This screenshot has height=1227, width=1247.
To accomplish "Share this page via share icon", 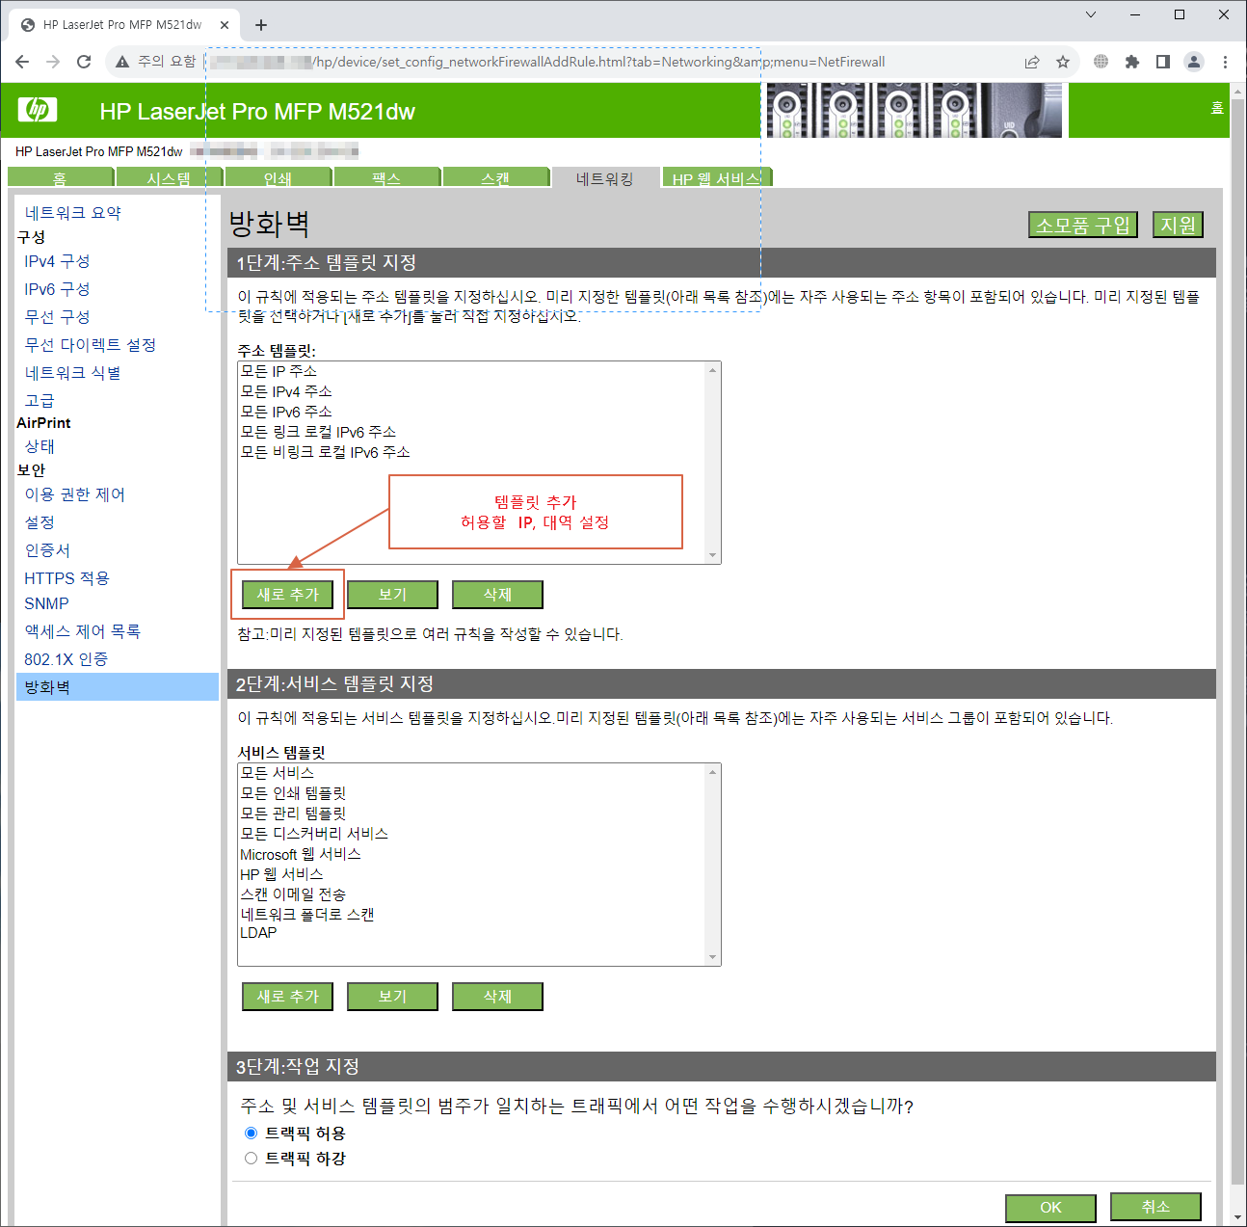I will (x=1032, y=62).
